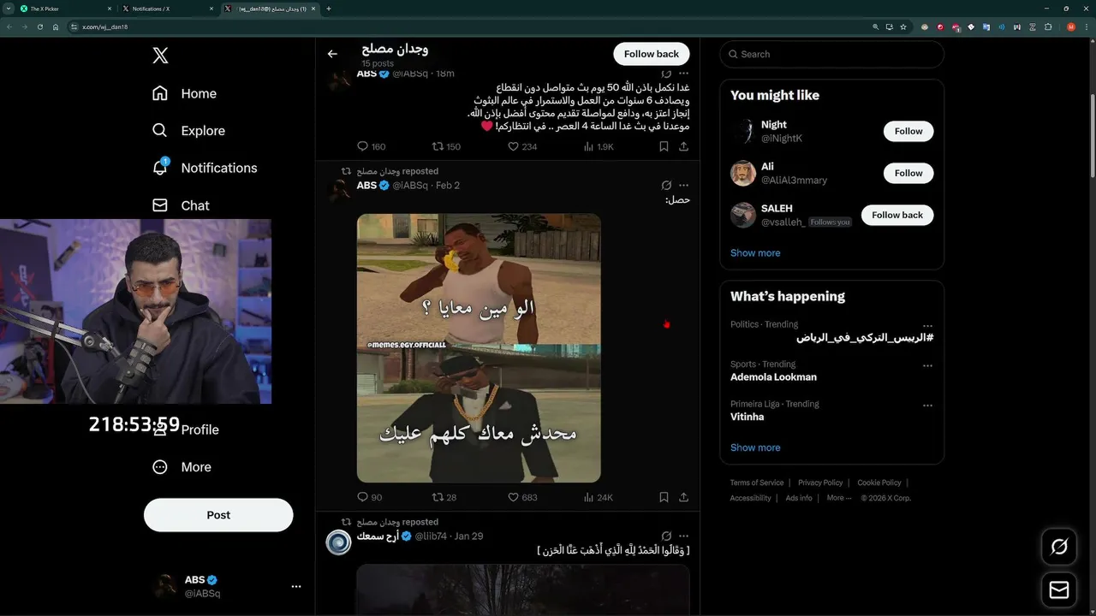Repost the post with 150 reposts

click(x=446, y=146)
